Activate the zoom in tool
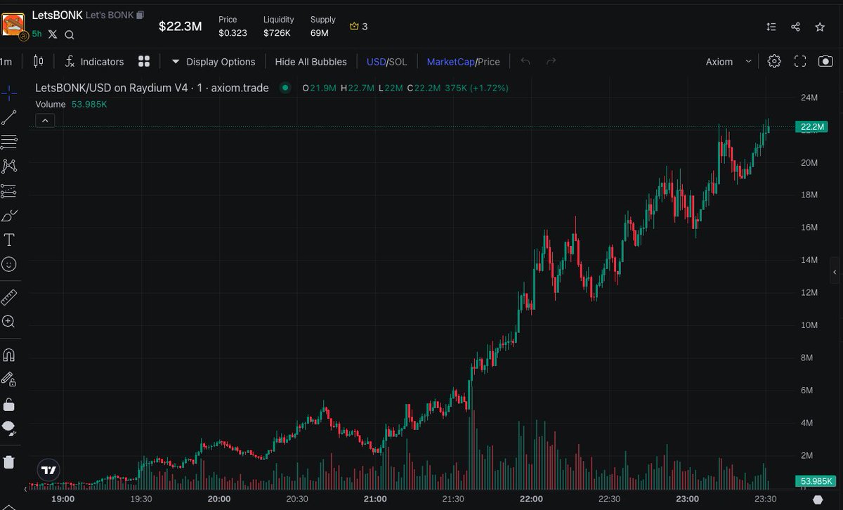843x510 pixels. (x=8, y=322)
